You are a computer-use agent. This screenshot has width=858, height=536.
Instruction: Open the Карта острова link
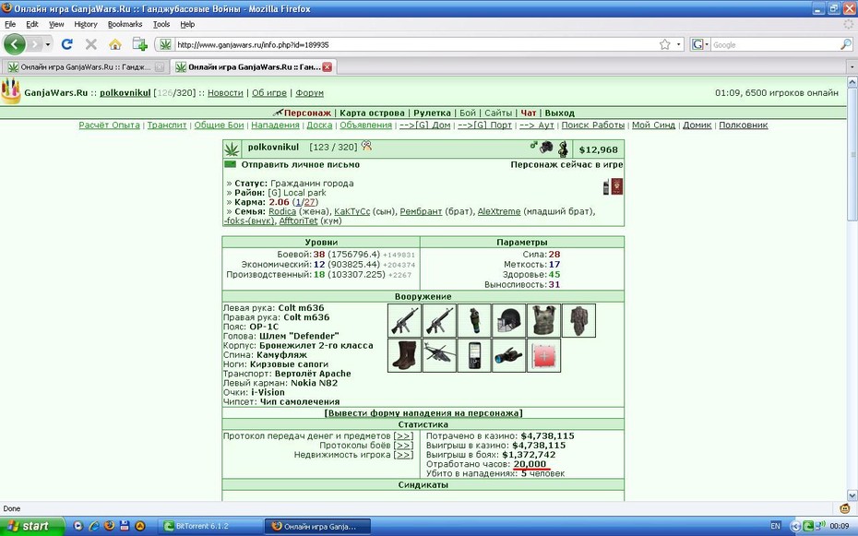[372, 113]
